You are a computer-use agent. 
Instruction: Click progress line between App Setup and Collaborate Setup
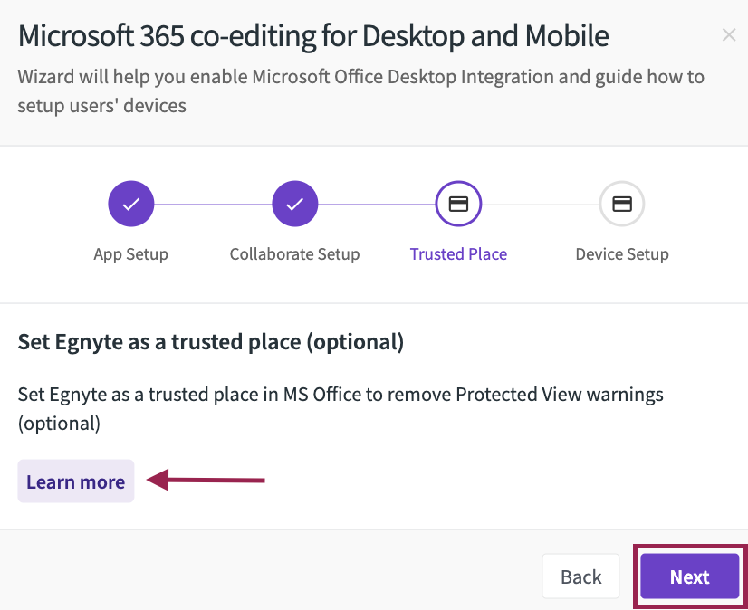click(213, 205)
